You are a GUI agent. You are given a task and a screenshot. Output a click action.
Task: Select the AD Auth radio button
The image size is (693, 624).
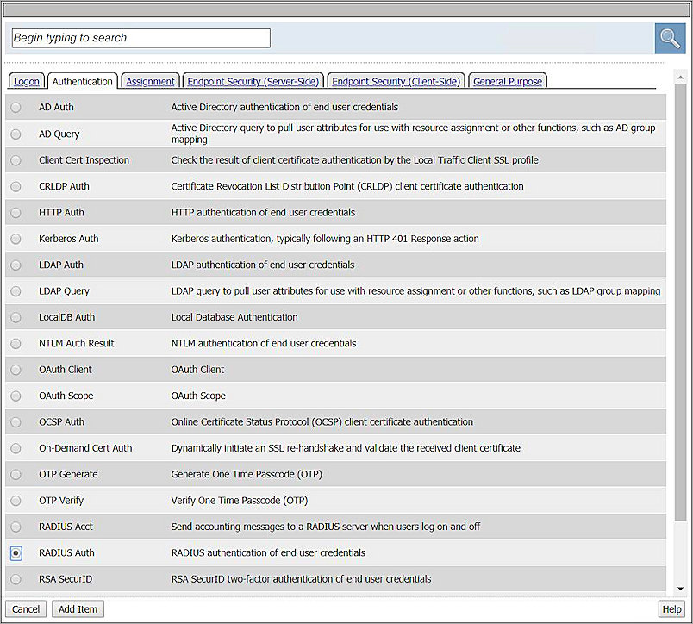[15, 107]
